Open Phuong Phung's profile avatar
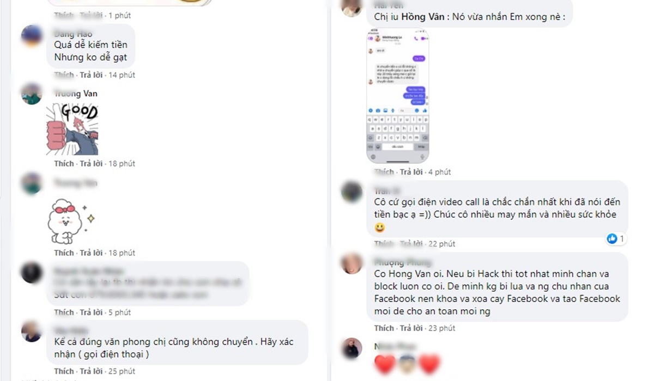The width and height of the screenshot is (654, 381). point(352,263)
